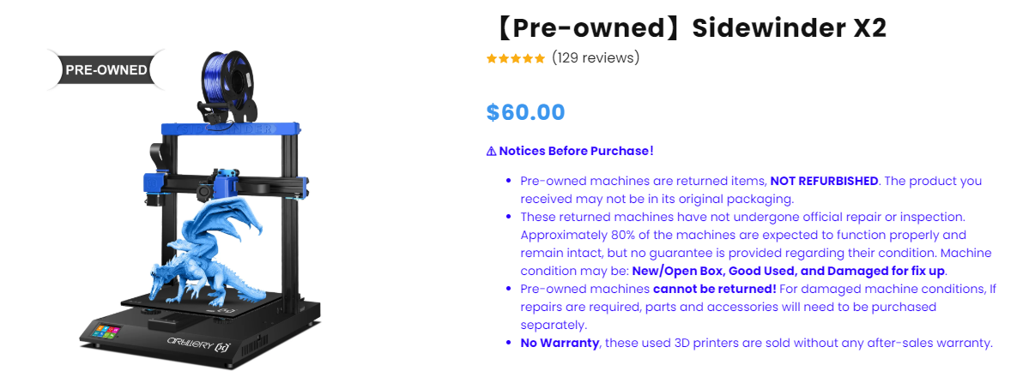Click the PRE-OWNED badge on product image

[x=106, y=69]
